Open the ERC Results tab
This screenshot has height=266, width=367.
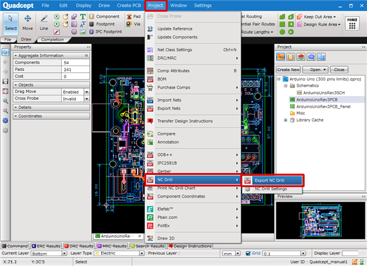click(x=46, y=246)
